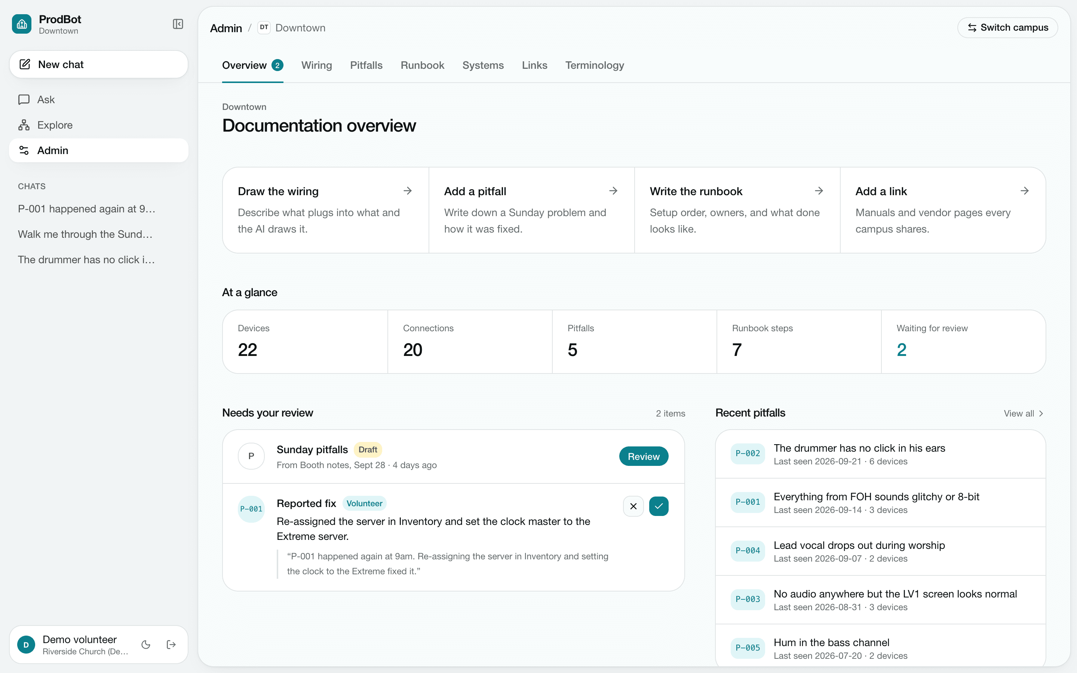Click the Admin breadcrumb link
This screenshot has width=1077, height=673.
(225, 28)
